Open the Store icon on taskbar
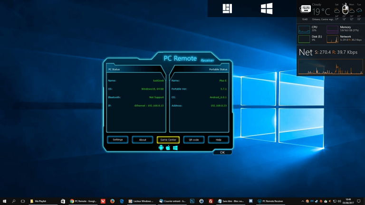This screenshot has width=365, height=205. click(x=63, y=201)
